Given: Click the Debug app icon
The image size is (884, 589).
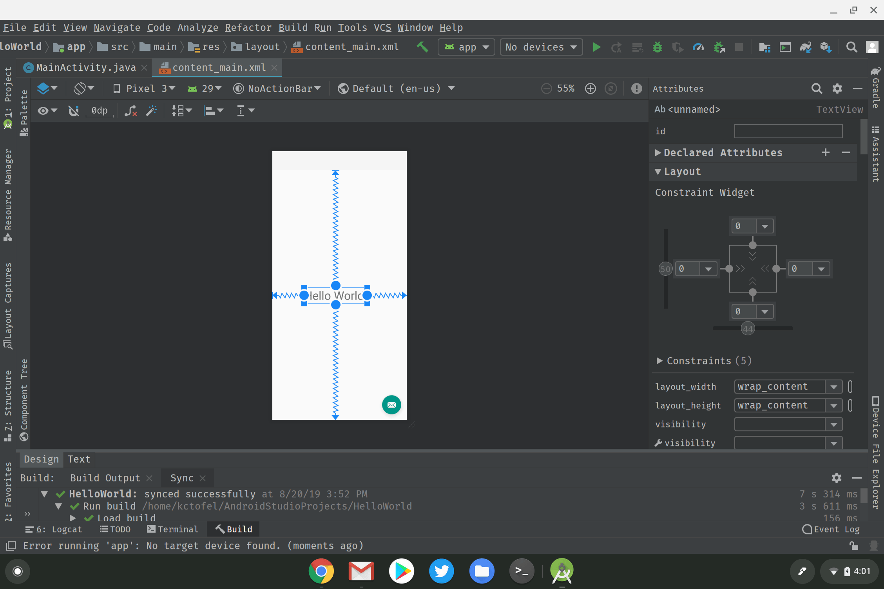Looking at the screenshot, I should pyautogui.click(x=658, y=47).
